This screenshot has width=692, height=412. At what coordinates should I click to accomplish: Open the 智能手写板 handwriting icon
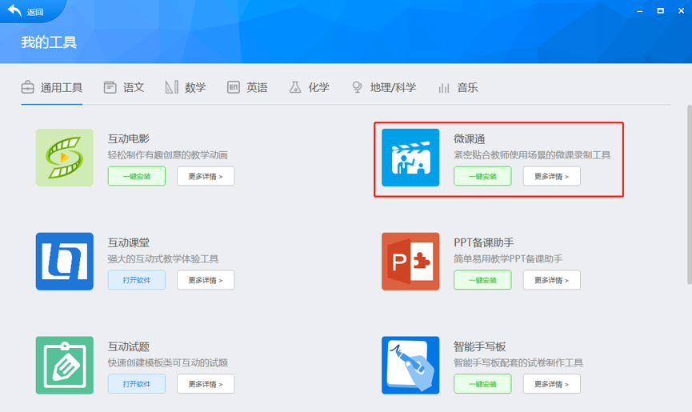[x=410, y=366]
